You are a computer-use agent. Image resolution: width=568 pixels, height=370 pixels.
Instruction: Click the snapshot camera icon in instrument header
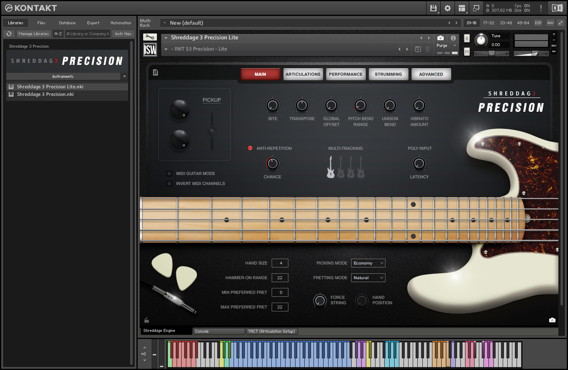(440, 38)
